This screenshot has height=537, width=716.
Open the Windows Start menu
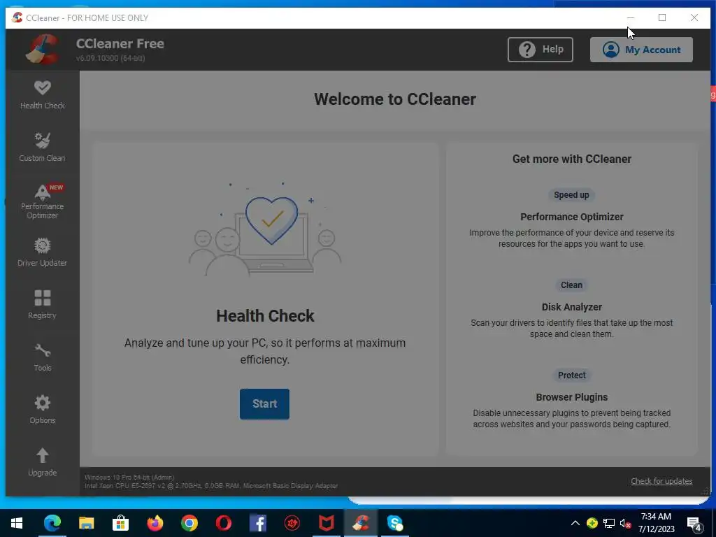pos(17,523)
